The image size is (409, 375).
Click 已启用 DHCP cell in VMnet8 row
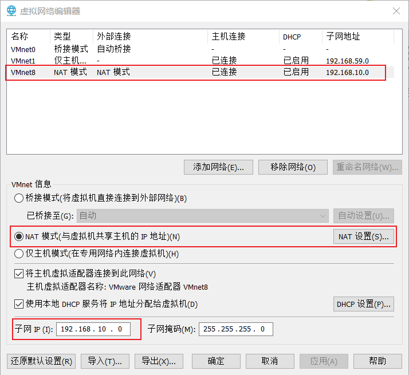296,72
